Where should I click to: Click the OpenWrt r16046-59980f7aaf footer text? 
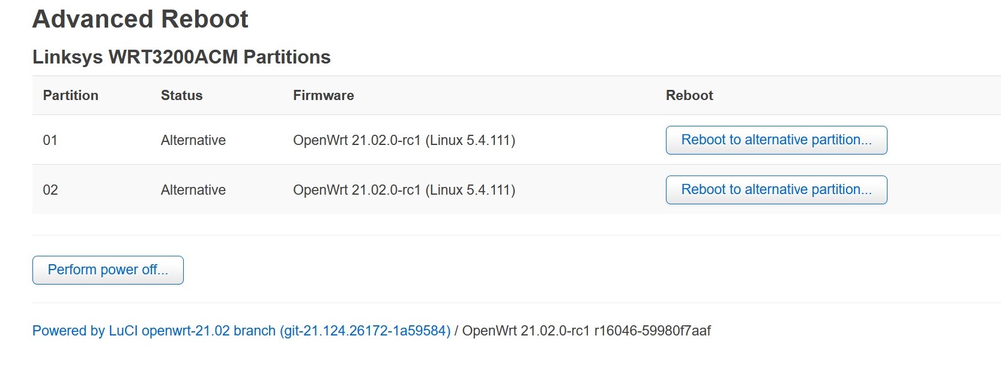(x=585, y=330)
